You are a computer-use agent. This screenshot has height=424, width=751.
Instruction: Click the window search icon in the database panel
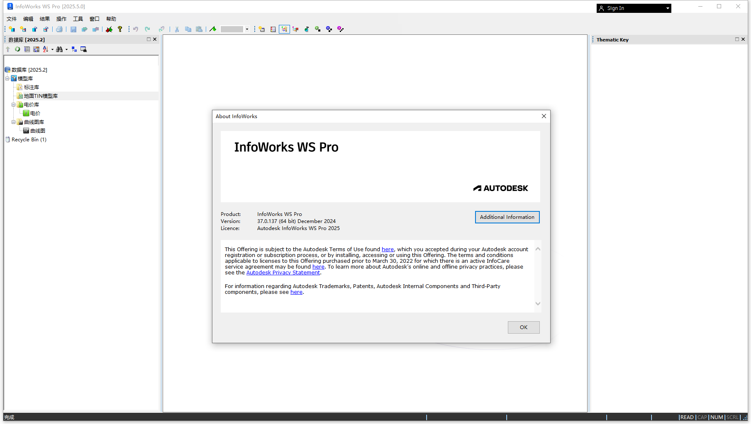(x=83, y=49)
